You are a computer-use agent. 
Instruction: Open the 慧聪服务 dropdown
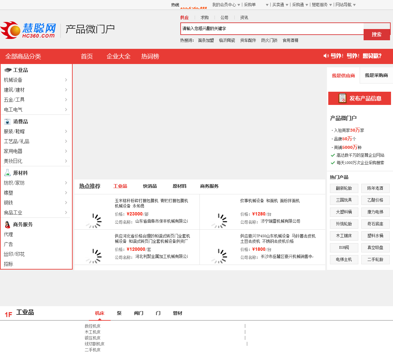tap(322, 5)
